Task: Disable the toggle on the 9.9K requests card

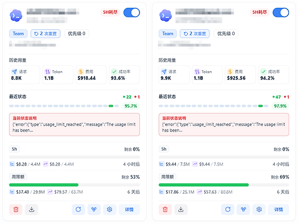Action: 281,13
